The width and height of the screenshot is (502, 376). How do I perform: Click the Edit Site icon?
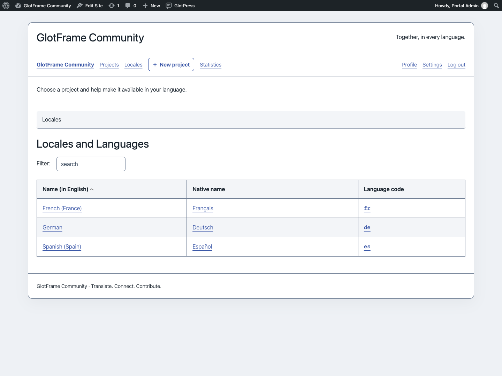80,6
